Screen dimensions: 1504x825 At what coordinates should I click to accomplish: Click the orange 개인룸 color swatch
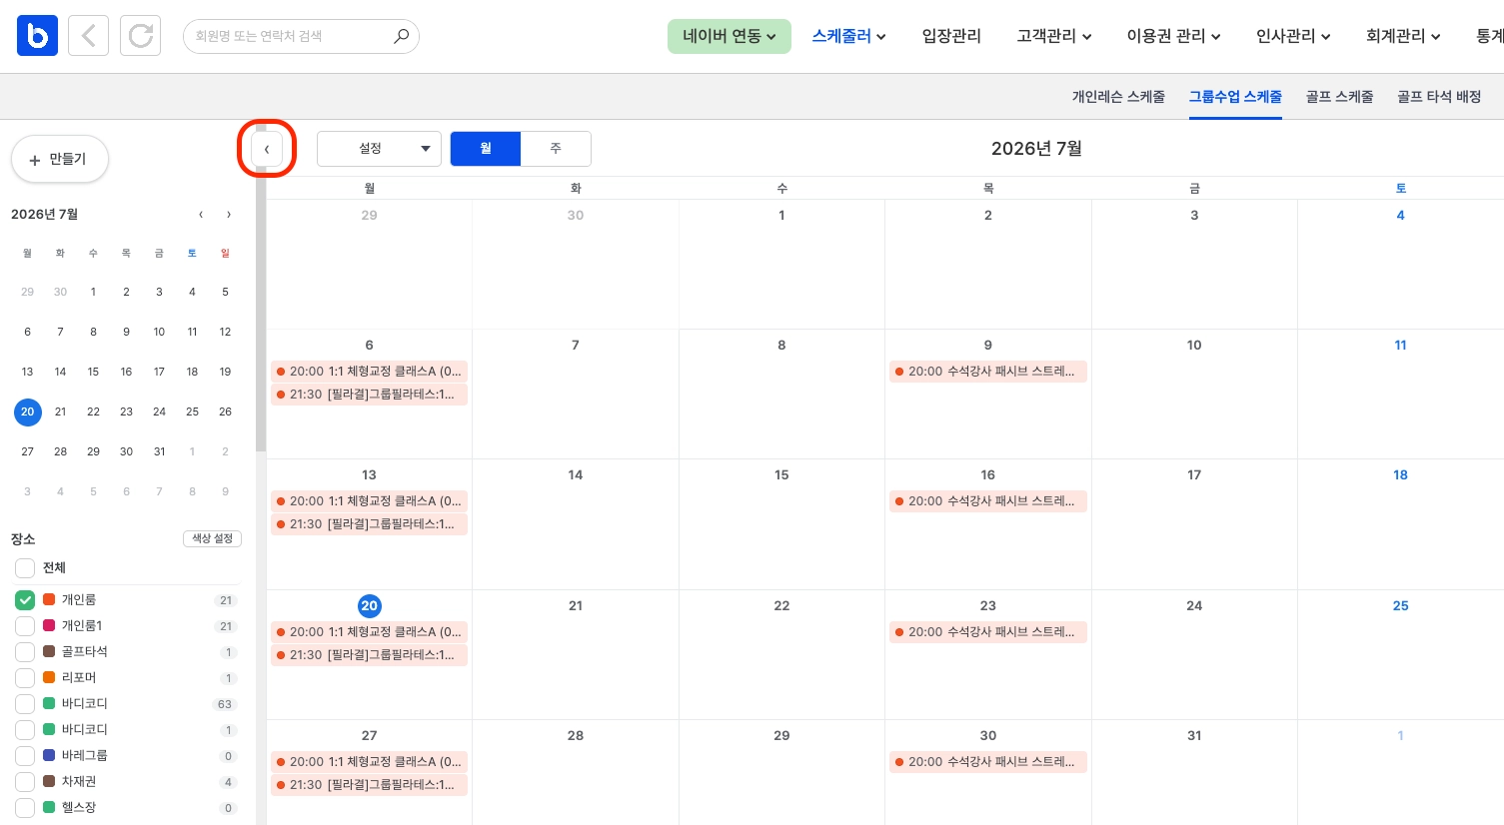[x=49, y=599]
